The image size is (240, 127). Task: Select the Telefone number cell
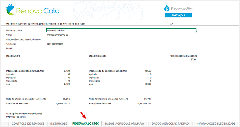tap(55, 44)
